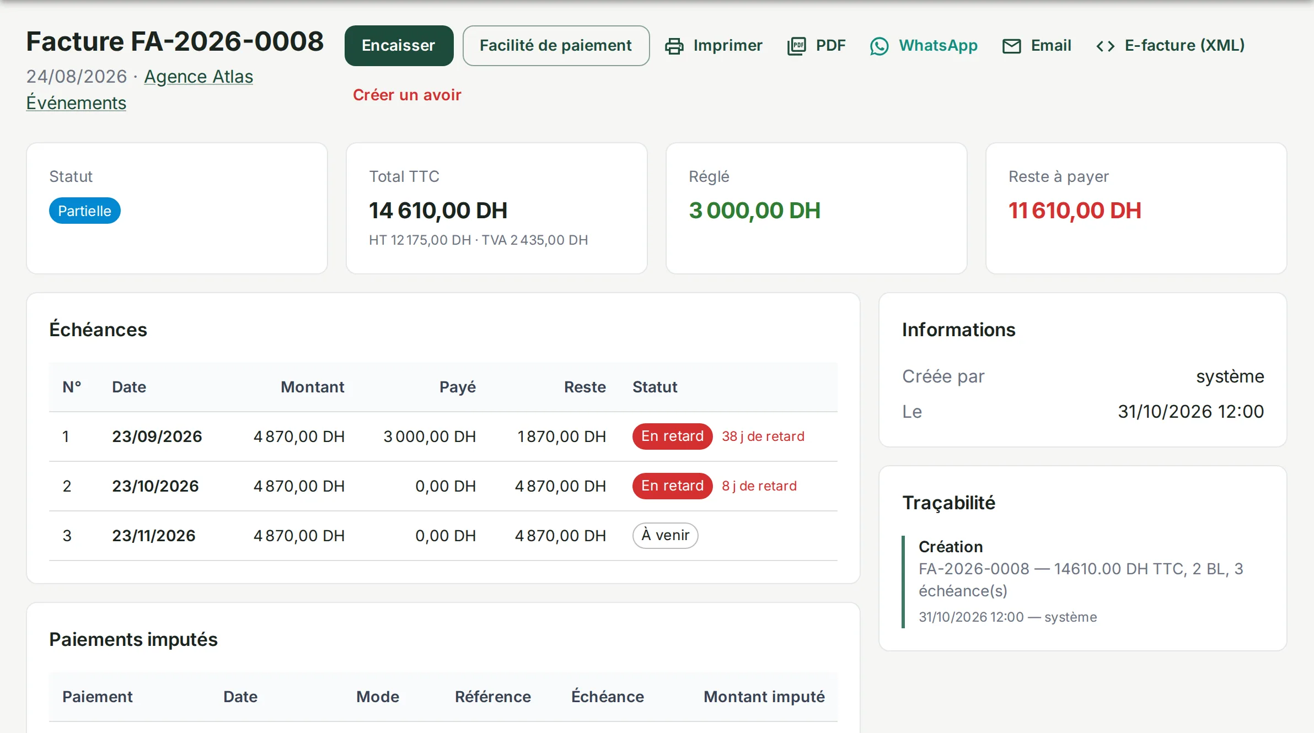Select échéance date 23/10/2026
Screen dimensions: 1314x733
155,486
